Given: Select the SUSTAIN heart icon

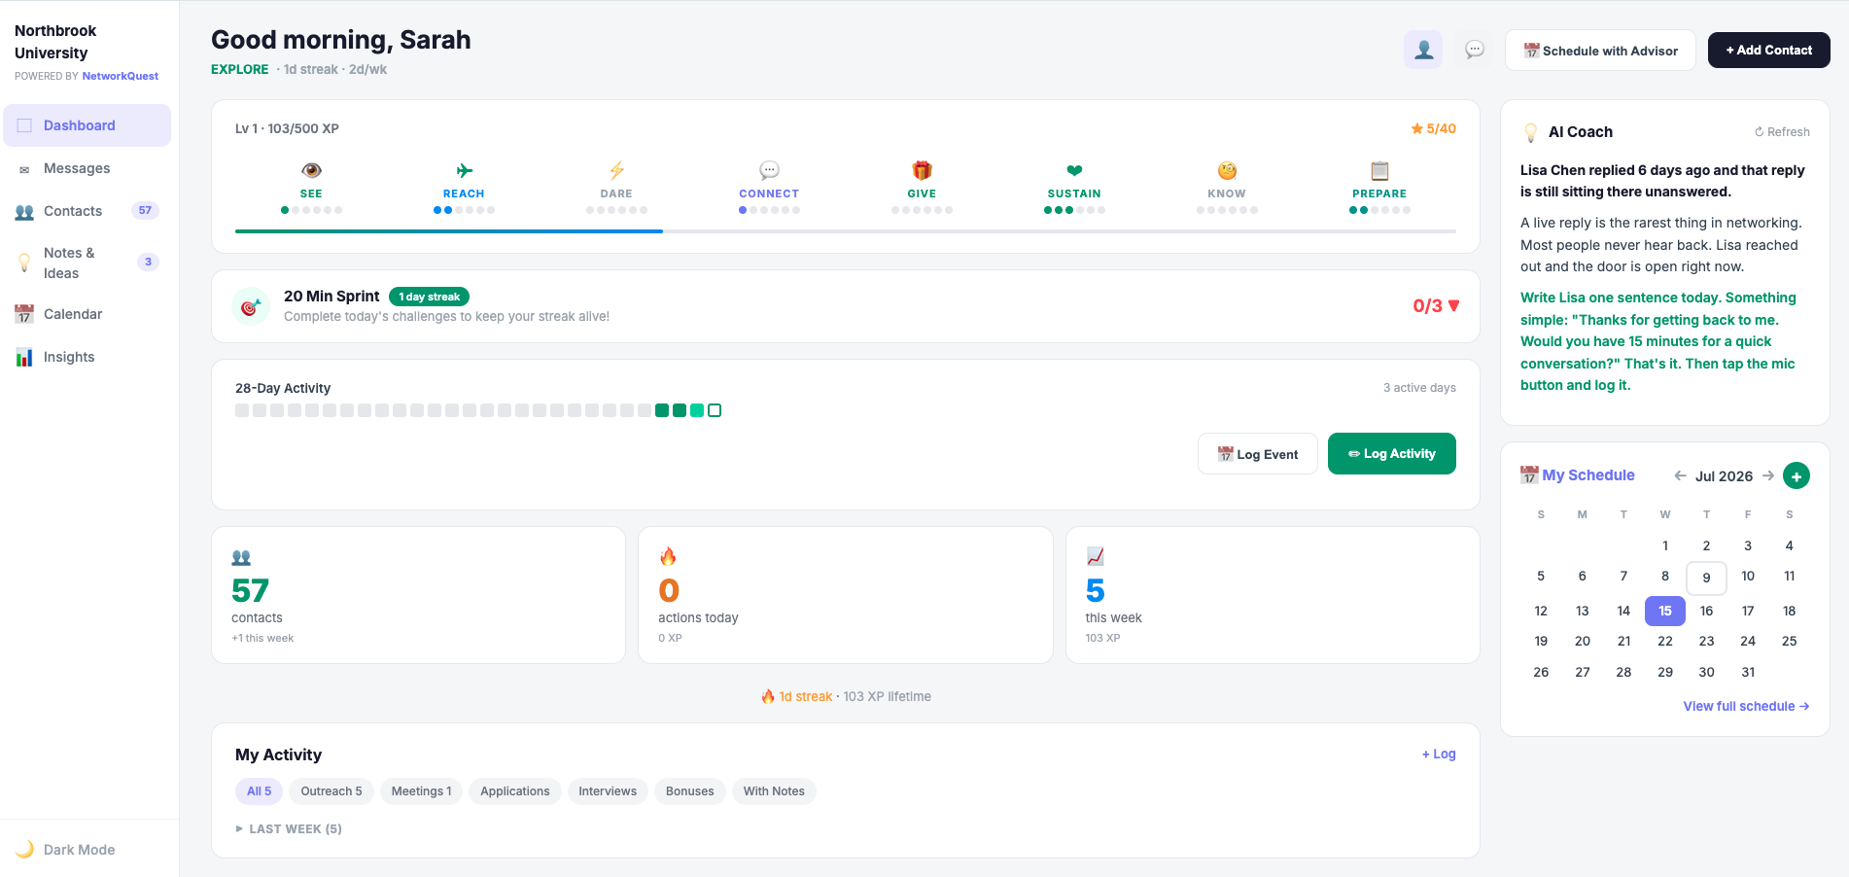Looking at the screenshot, I should (1074, 170).
